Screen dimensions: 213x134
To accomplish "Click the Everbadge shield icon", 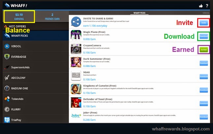I will pyautogui.click(x=7, y=57).
